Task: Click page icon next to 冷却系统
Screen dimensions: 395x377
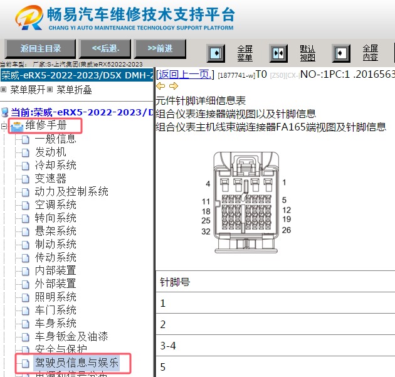Action: pos(26,166)
